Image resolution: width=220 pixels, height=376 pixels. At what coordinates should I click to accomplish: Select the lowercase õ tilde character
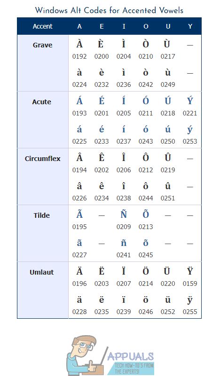[146, 243]
